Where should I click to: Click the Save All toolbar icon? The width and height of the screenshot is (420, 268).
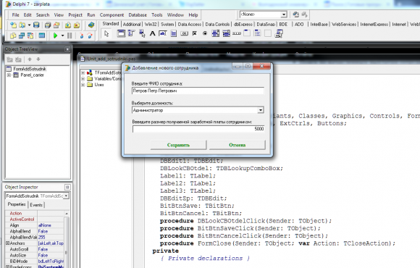click(48, 25)
